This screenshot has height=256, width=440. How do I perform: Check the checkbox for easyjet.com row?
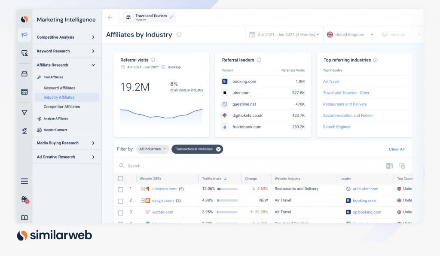pyautogui.click(x=121, y=200)
